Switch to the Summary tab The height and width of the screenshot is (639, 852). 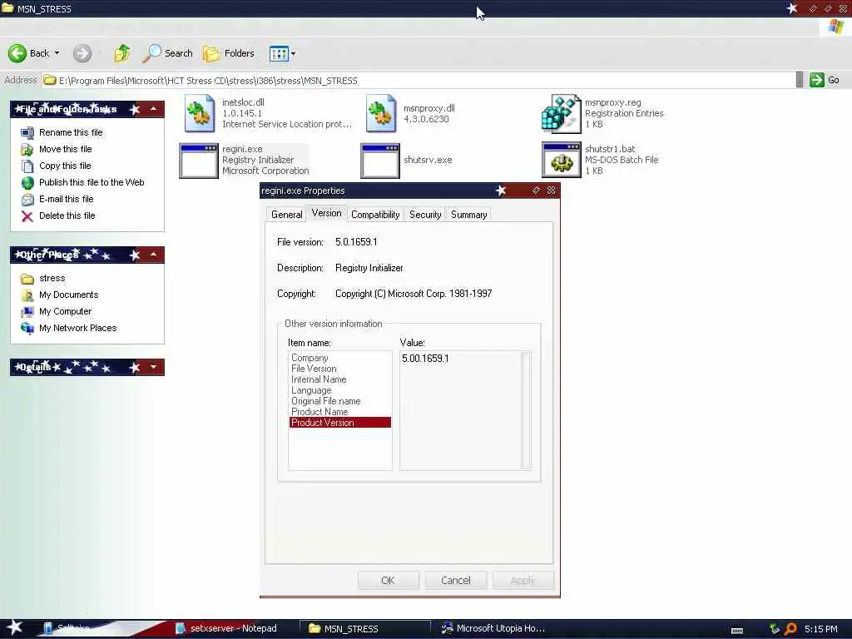click(x=468, y=215)
